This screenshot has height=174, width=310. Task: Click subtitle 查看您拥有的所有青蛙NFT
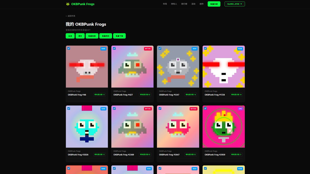(x=78, y=30)
